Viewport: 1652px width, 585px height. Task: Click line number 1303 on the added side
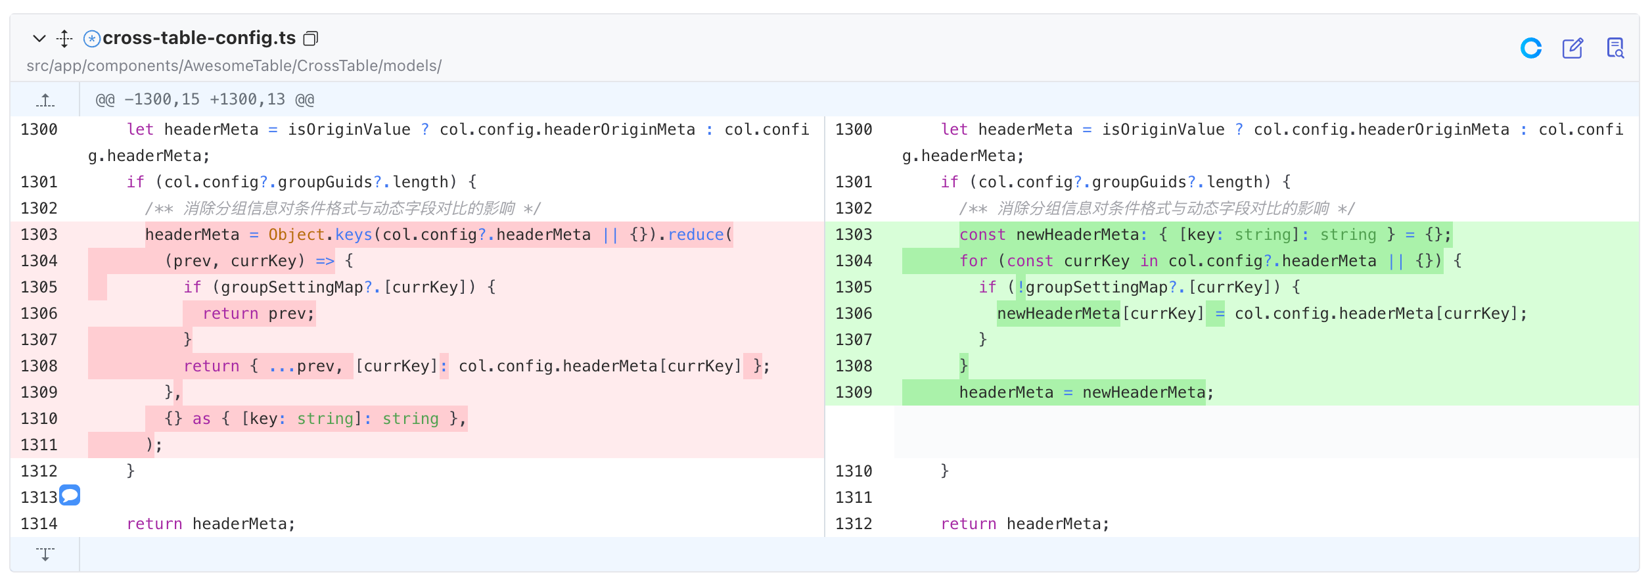click(x=854, y=235)
